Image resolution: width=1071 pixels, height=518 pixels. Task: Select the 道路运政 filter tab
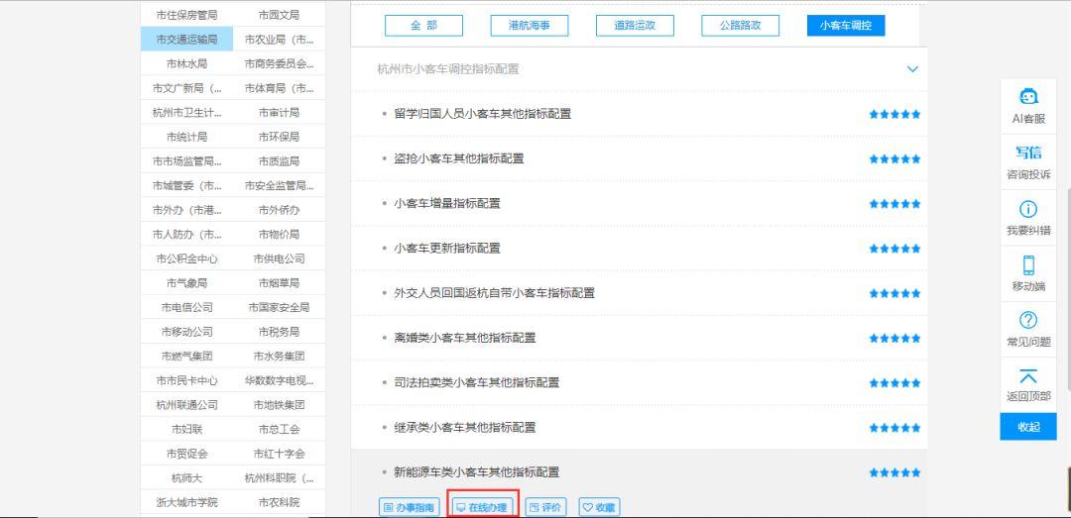(635, 26)
